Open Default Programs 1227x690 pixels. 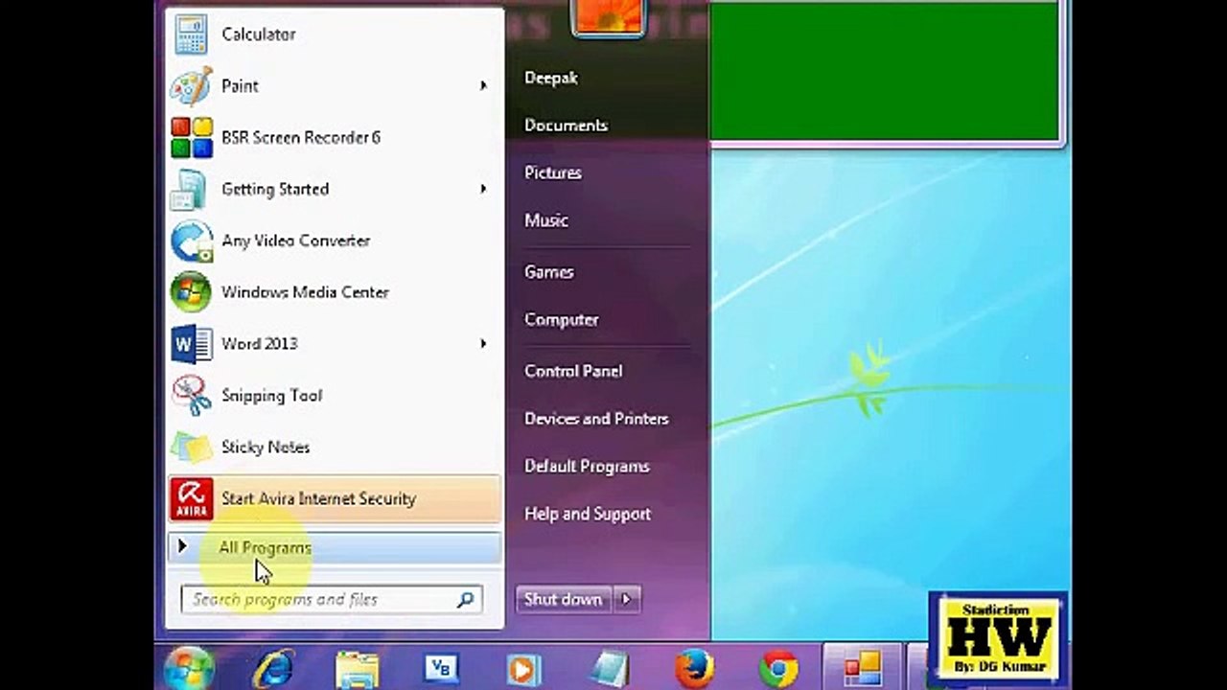tap(587, 467)
